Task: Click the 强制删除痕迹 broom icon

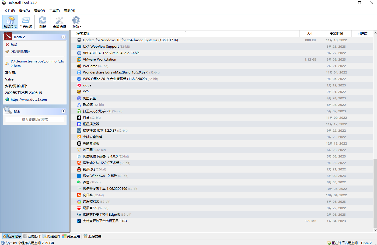Action: [7, 51]
